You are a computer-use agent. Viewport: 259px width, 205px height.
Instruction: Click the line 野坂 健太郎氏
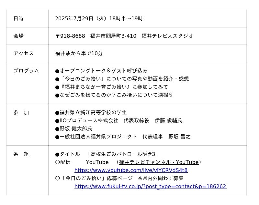[75, 128]
